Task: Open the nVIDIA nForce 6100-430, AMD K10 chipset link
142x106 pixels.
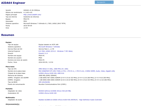Action: pyautogui.click(x=51, y=73)
